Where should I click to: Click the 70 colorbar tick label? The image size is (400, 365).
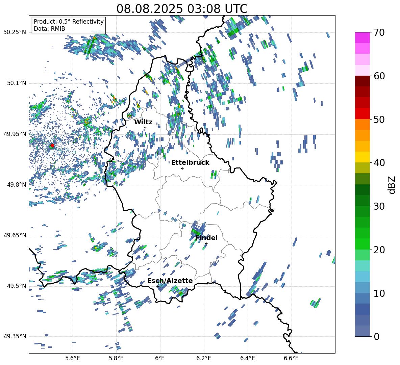[x=379, y=32]
